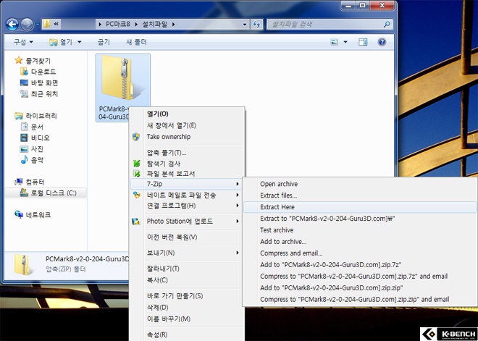Click the 설치파일 breadcrumb segment
Image resolution: width=478 pixels, height=341 pixels.
click(155, 25)
